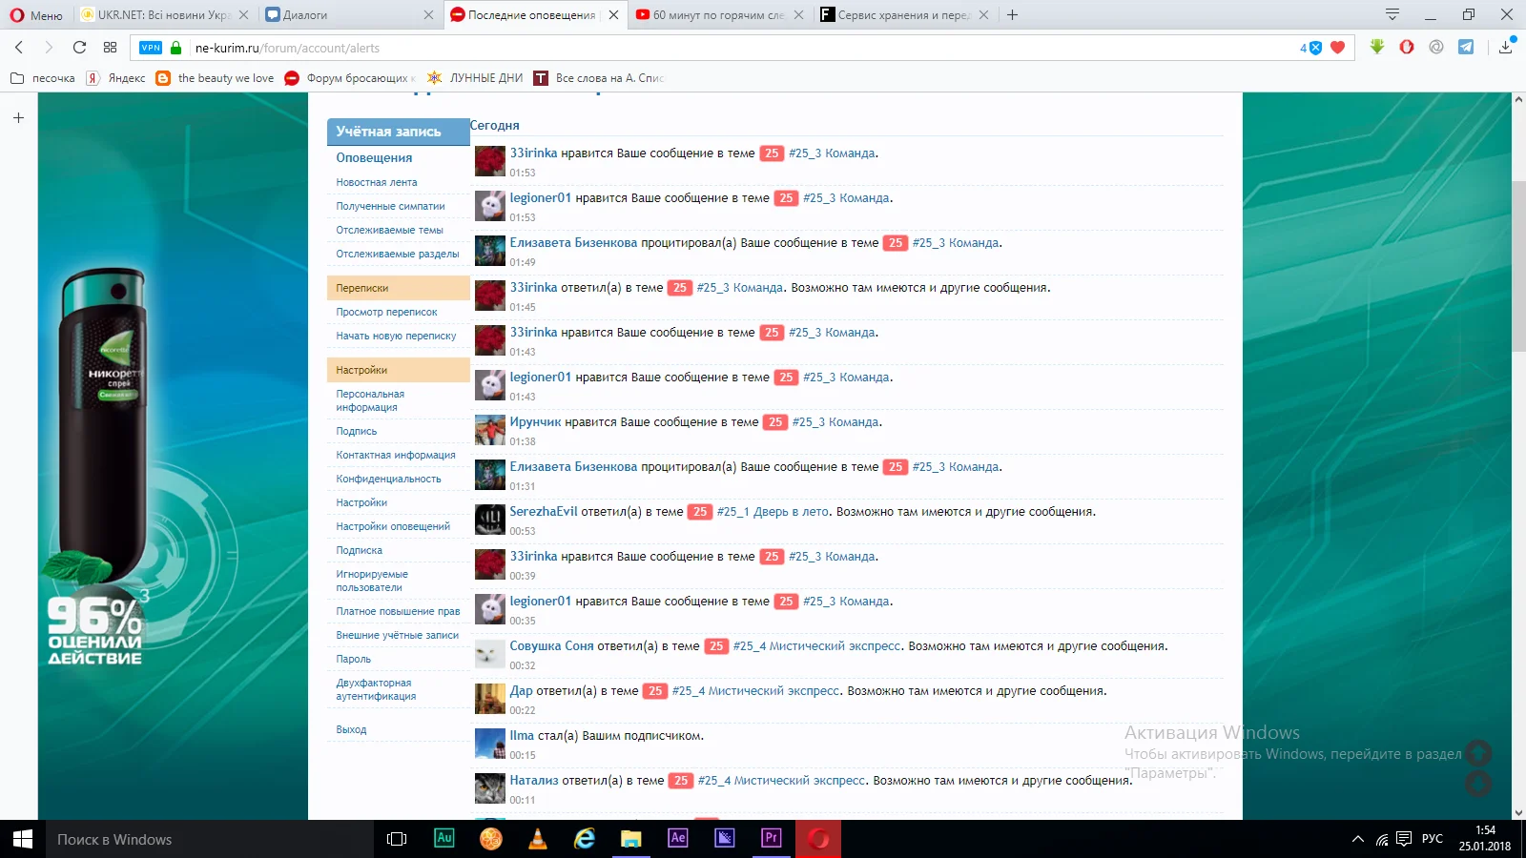
Task: Switch to the UKR.NET browser tab
Action: point(162,15)
